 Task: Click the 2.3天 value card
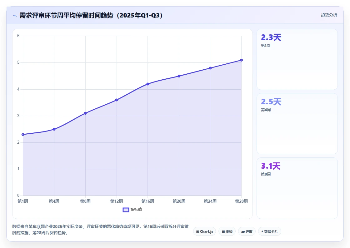(x=297, y=59)
